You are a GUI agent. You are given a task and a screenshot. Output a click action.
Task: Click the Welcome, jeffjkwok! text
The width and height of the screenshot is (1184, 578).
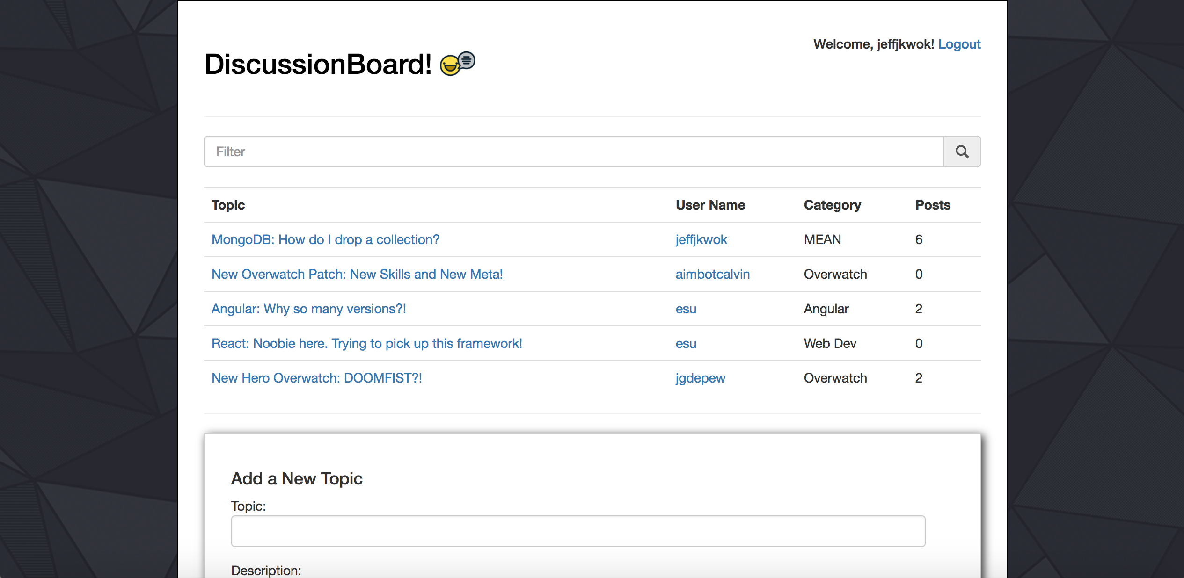873,44
